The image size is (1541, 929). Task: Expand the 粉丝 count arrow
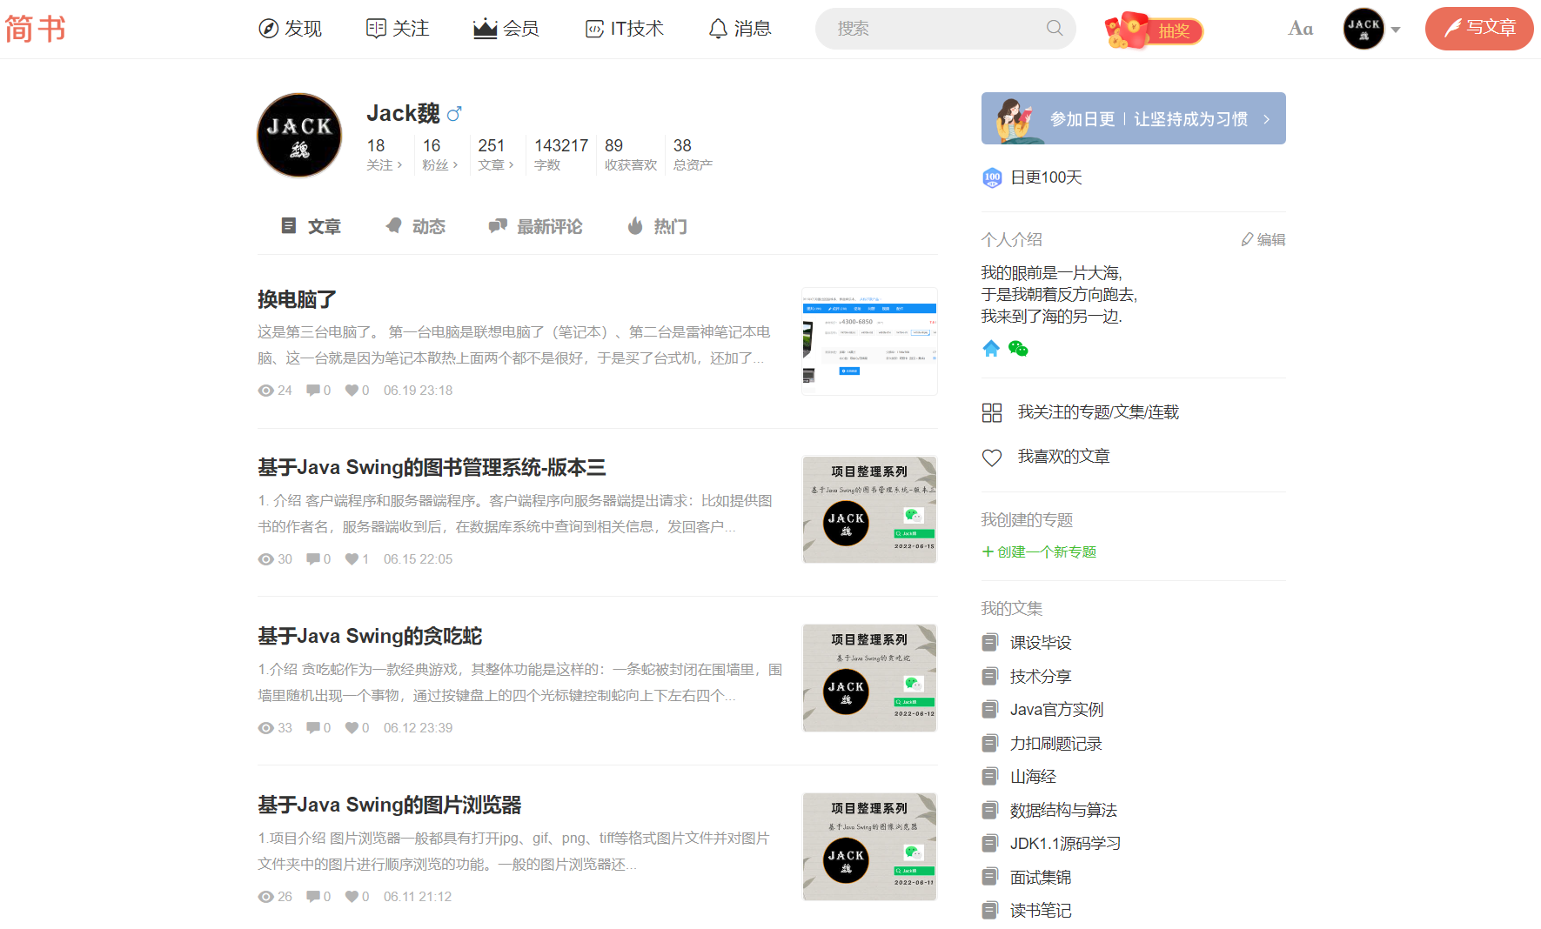click(x=453, y=165)
